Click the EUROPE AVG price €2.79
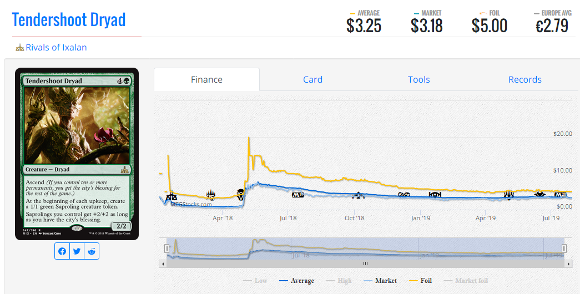This screenshot has height=294, width=580. tap(552, 26)
